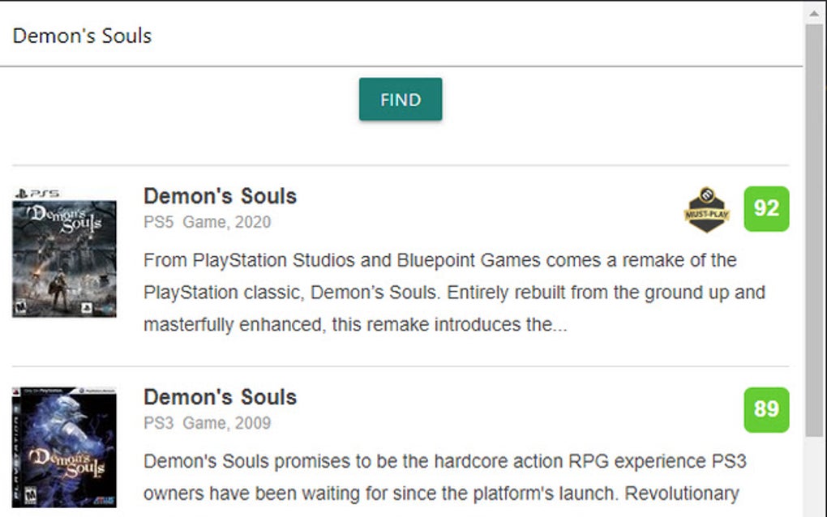The image size is (827, 517).
Task: Click the green 92 Metascore badge
Action: (x=766, y=209)
